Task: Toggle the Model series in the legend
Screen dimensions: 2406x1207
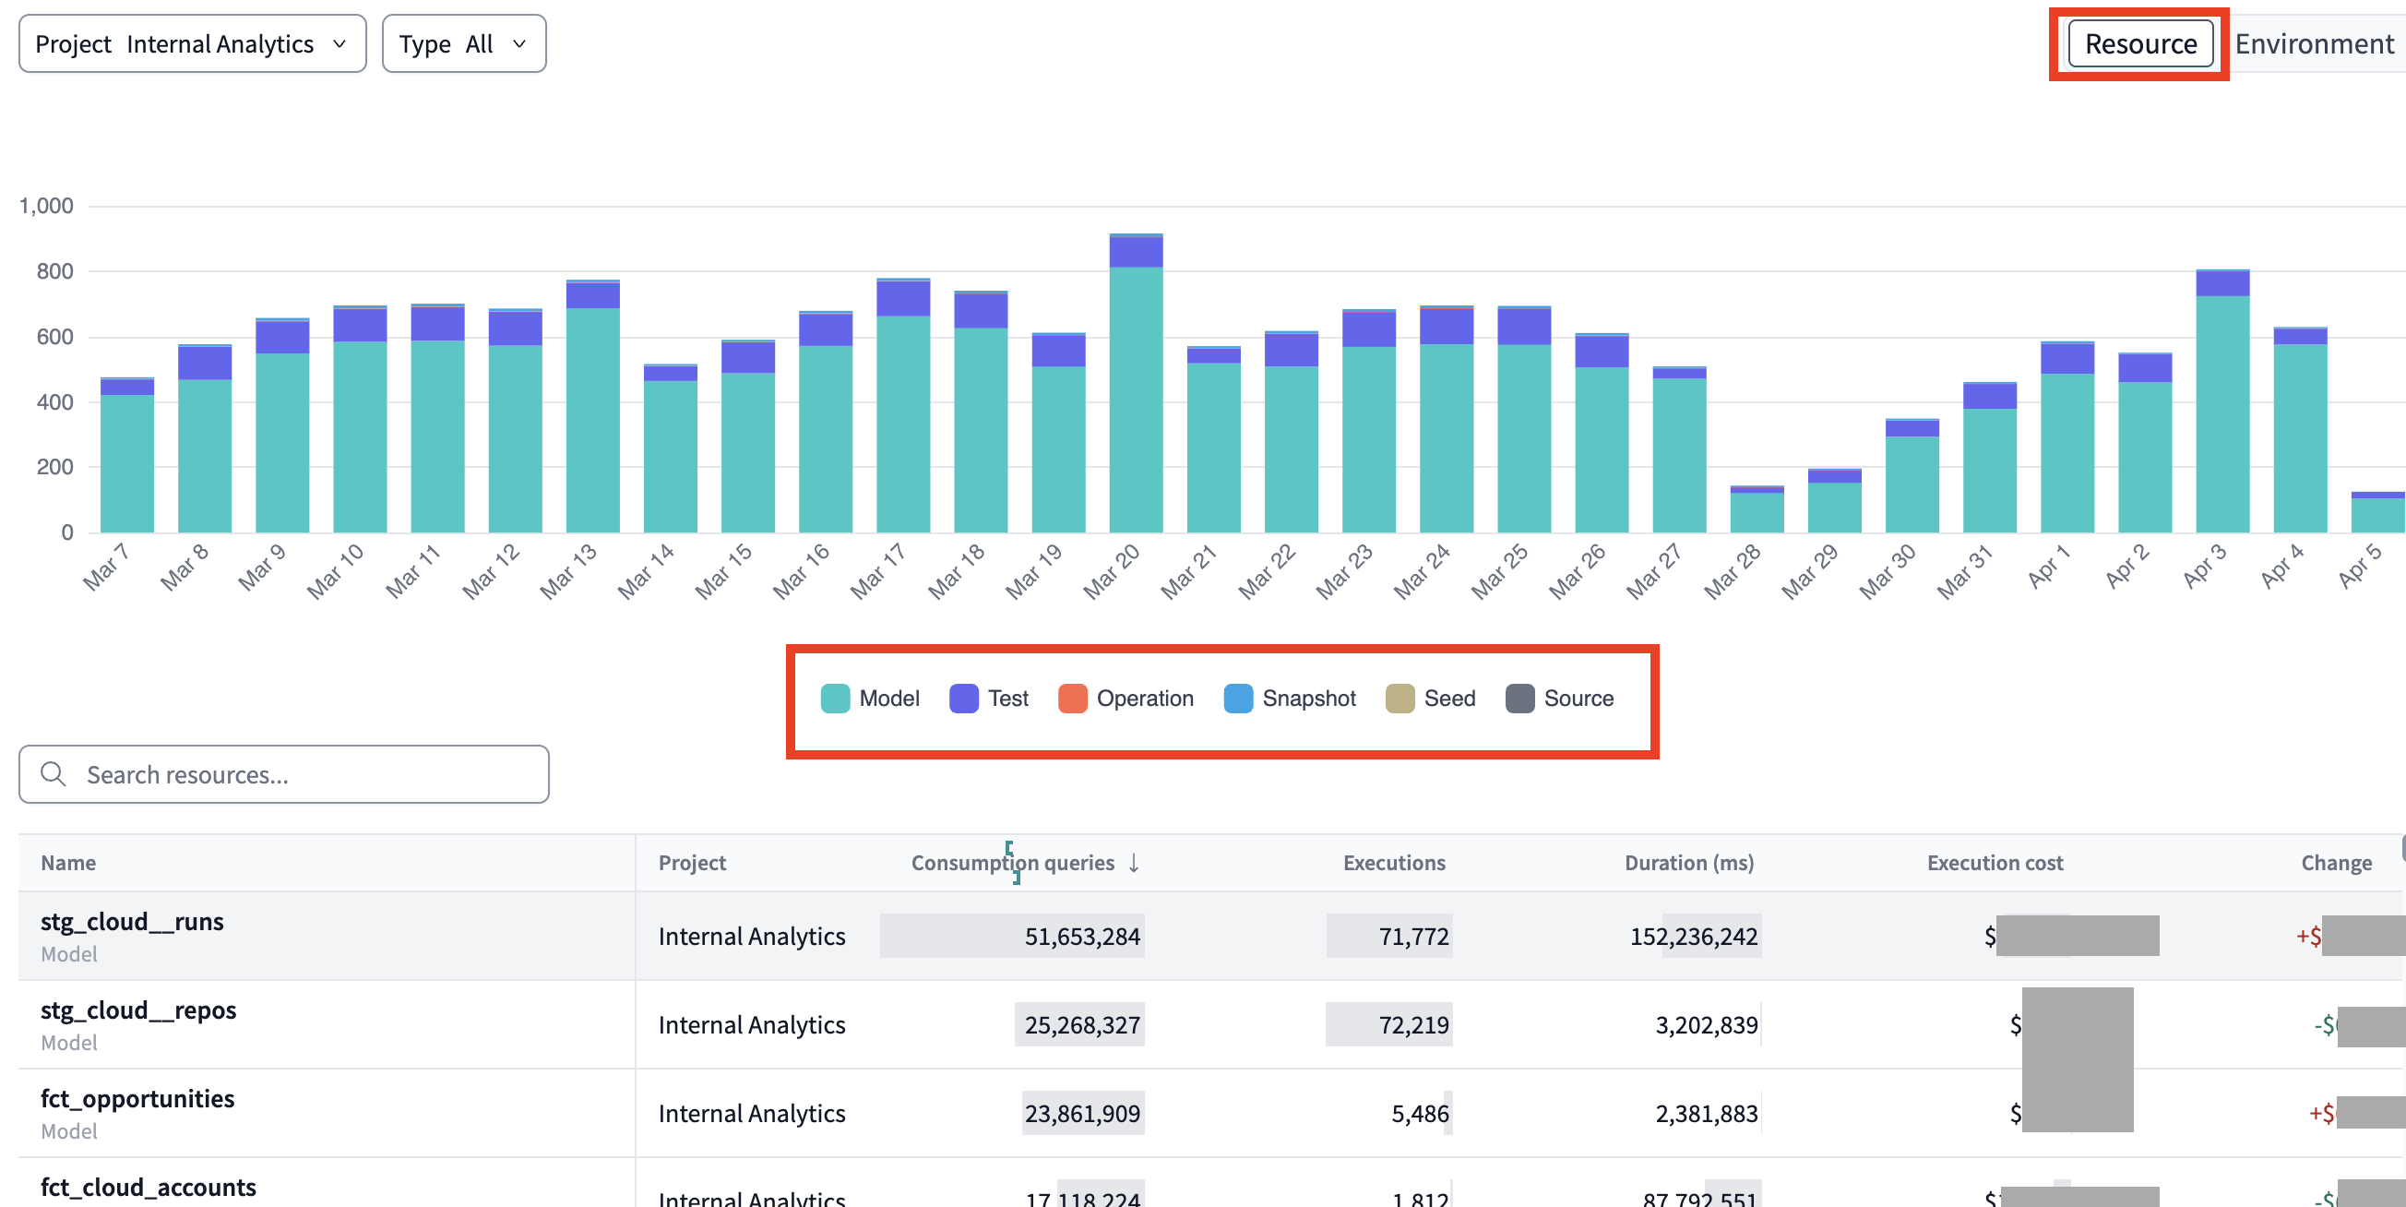Action: [x=871, y=698]
